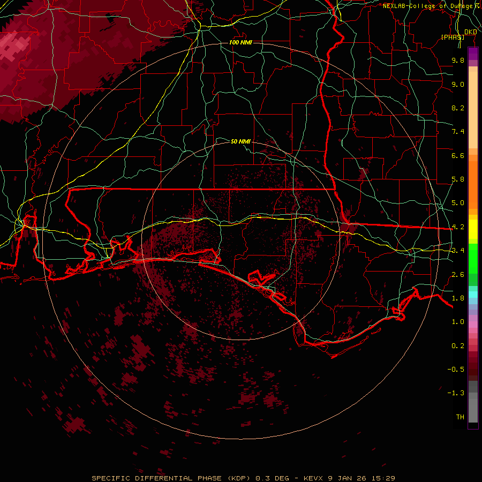Click the 4.2 scale value
482x482 pixels.
[458, 227]
